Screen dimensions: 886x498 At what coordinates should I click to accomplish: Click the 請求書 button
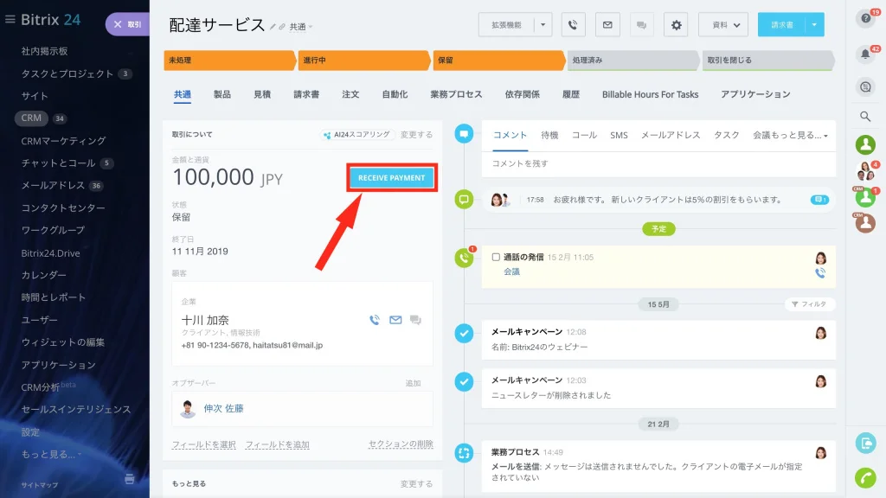pos(782,25)
